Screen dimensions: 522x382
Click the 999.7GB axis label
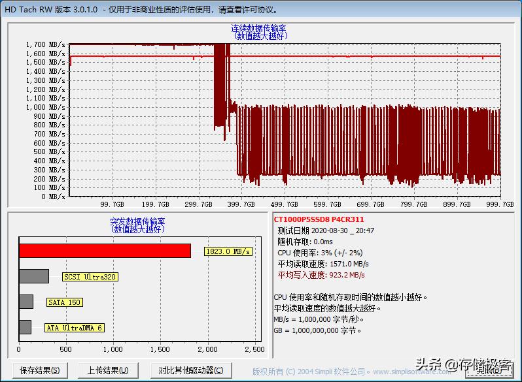click(500, 204)
